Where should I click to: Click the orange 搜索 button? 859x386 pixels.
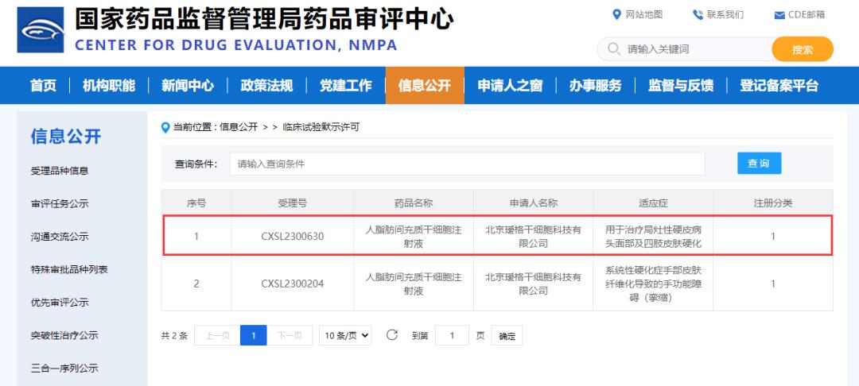(x=802, y=49)
